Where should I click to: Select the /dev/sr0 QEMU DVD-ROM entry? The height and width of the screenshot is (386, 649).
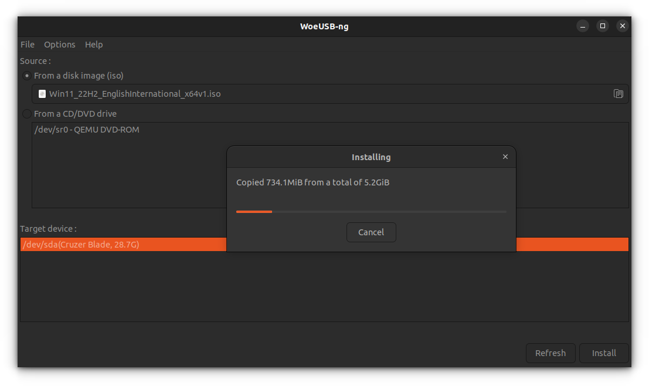[x=87, y=129]
